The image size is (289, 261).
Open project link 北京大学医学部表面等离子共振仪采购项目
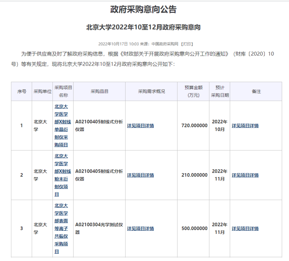[61, 229]
